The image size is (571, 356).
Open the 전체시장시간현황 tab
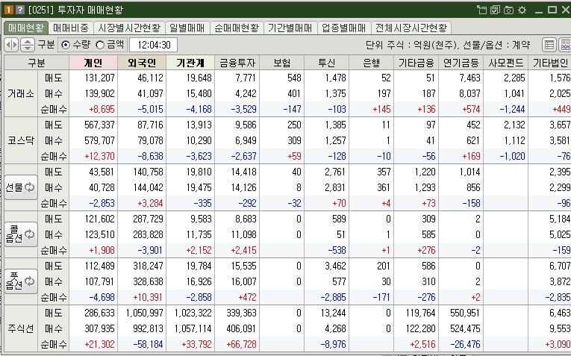[411, 28]
